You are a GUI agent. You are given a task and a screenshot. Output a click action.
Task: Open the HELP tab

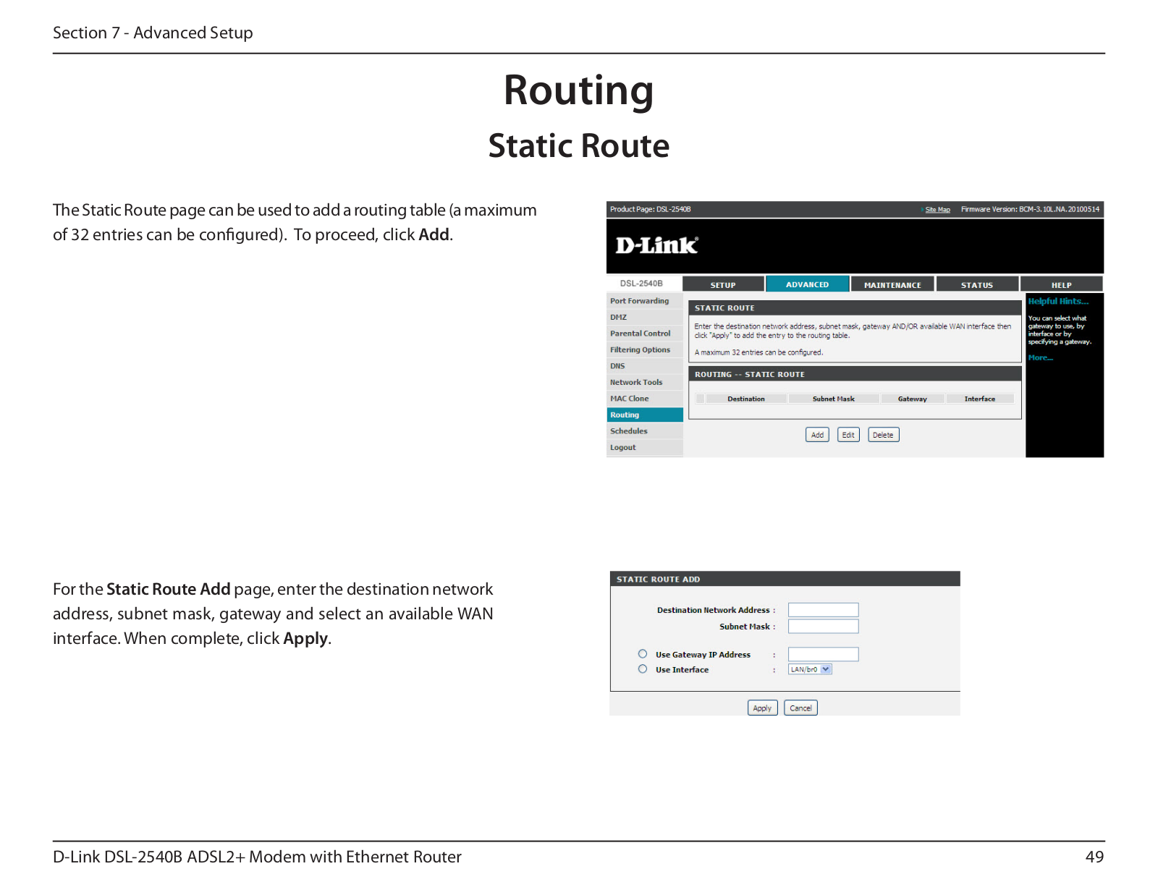pyautogui.click(x=1061, y=284)
